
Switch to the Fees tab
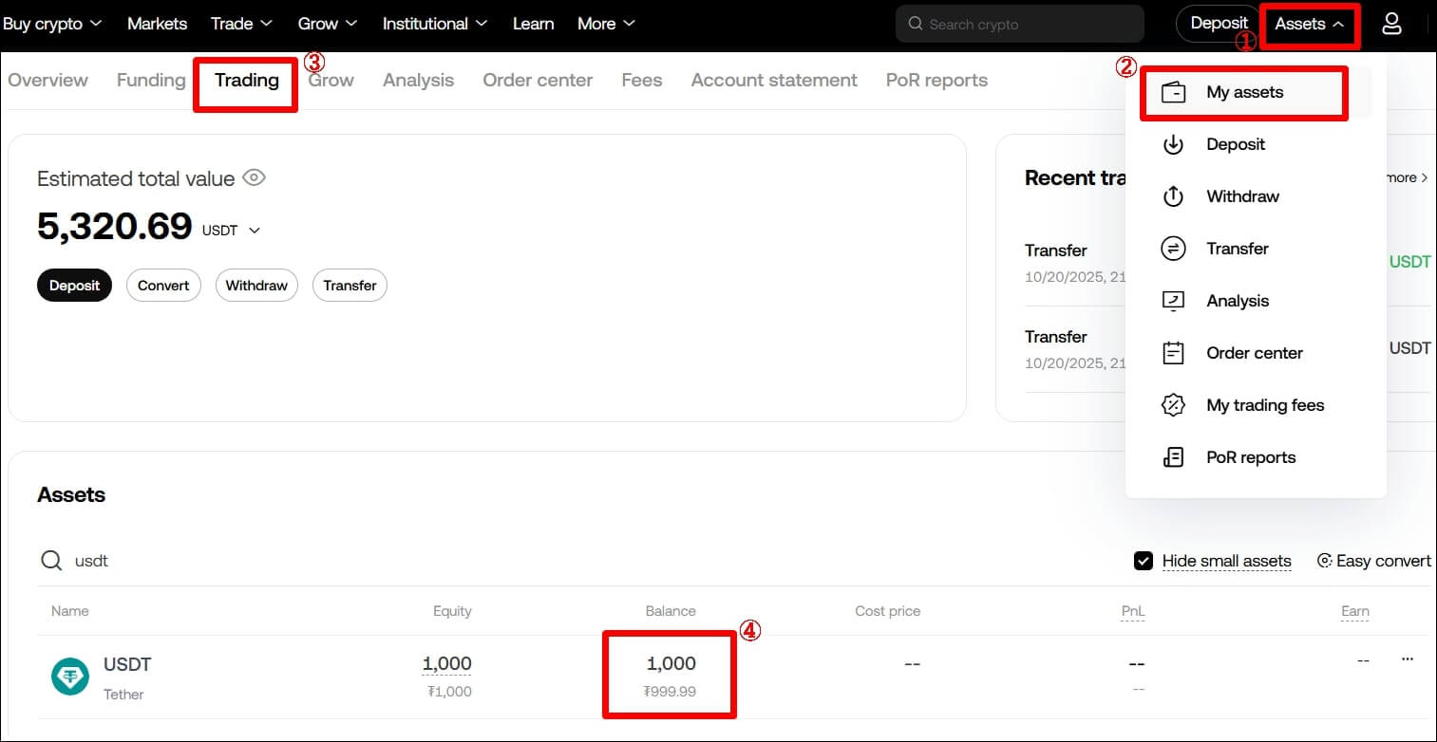[642, 81]
